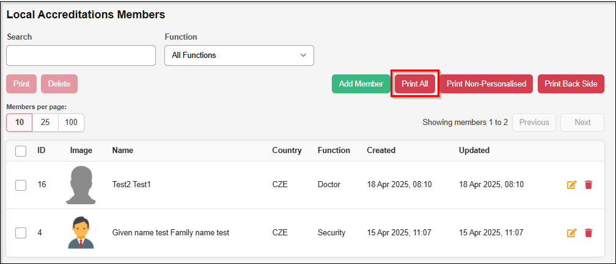Viewport: 616px width, 264px height.
Task: Click Print Back Side button
Action: point(571,84)
